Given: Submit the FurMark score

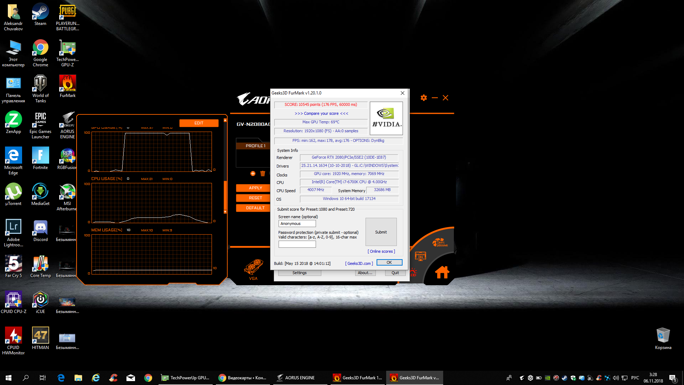Looking at the screenshot, I should [381, 232].
